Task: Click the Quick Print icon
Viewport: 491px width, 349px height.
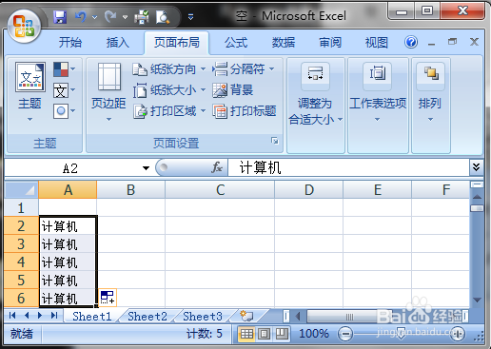Action: [142, 17]
